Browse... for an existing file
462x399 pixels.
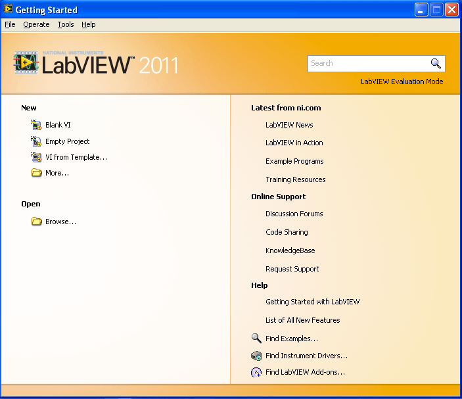60,222
